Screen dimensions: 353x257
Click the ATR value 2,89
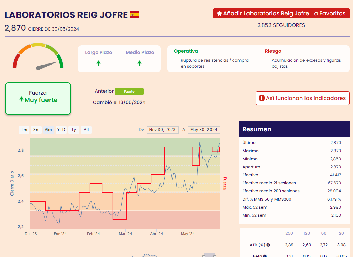[x=289, y=245]
